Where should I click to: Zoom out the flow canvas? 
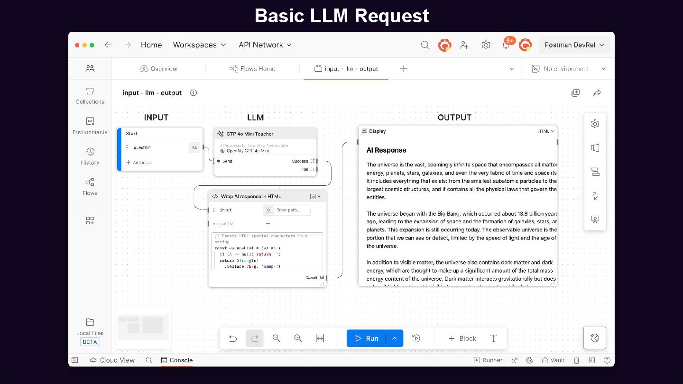pyautogui.click(x=277, y=338)
